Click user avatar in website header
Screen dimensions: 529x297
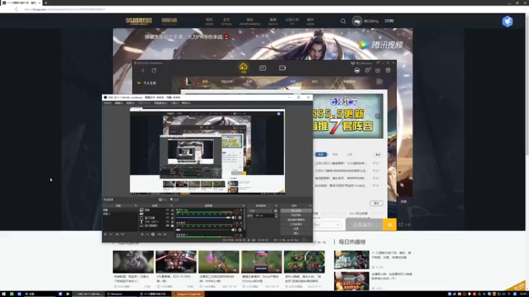point(356,21)
